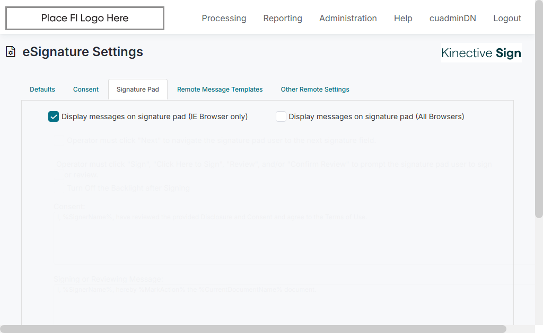Click the Kinective Sign logo
The width and height of the screenshot is (543, 333).
pos(481,53)
